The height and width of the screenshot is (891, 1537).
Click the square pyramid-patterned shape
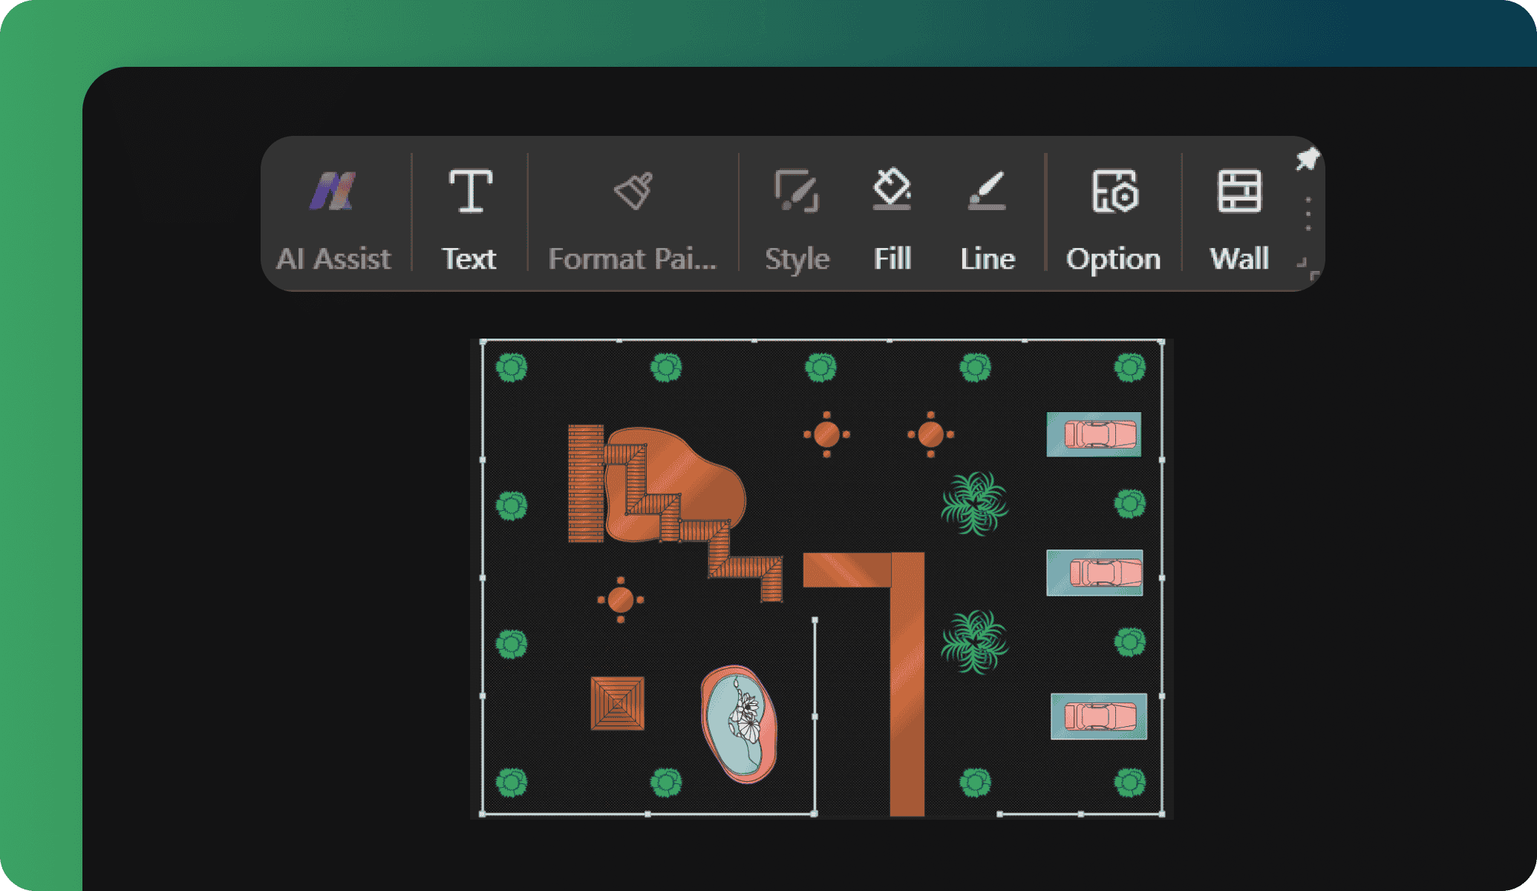point(618,703)
